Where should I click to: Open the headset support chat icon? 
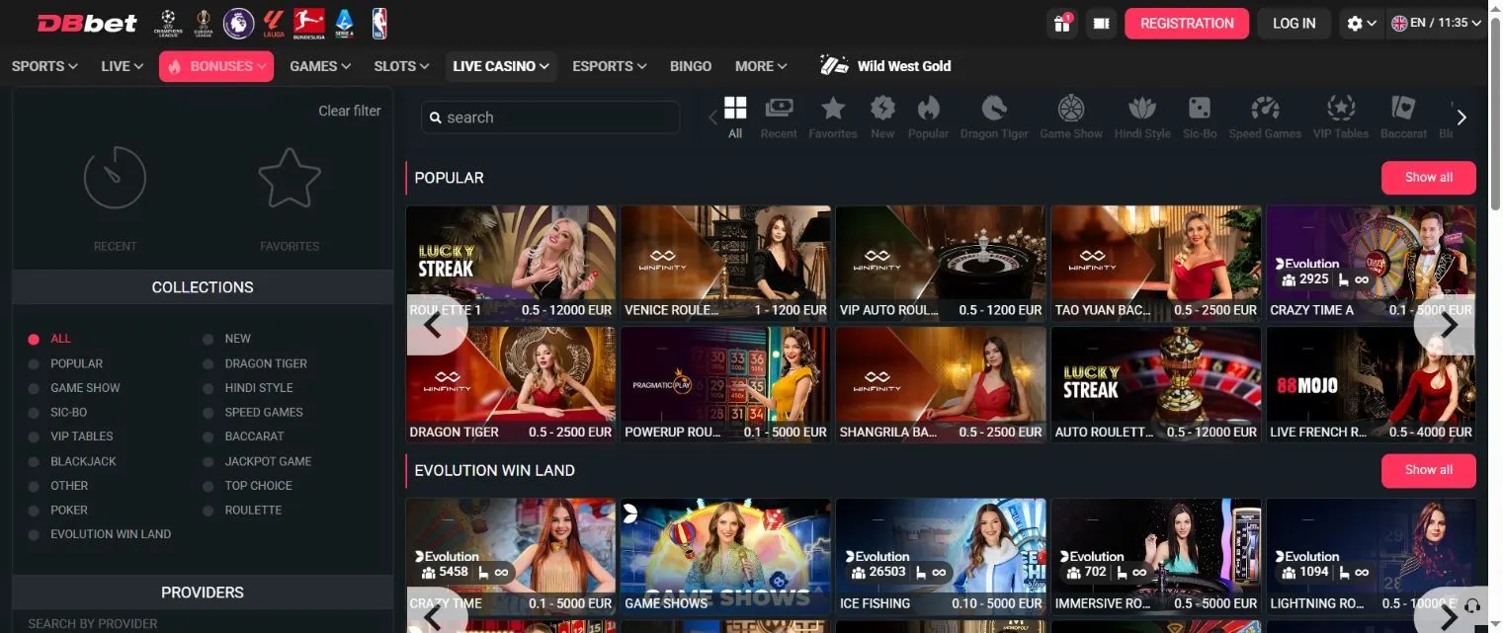[x=1472, y=605]
